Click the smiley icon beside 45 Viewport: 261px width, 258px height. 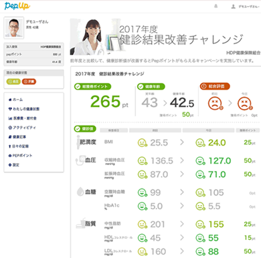click(x=143, y=238)
